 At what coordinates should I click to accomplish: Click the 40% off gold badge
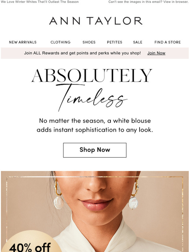pyautogui.click(x=31, y=242)
